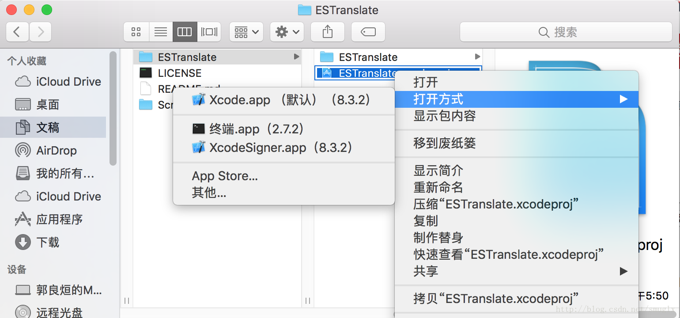This screenshot has width=680, height=318.
Task: Click second column resize handle at bottom
Action: (x=308, y=301)
